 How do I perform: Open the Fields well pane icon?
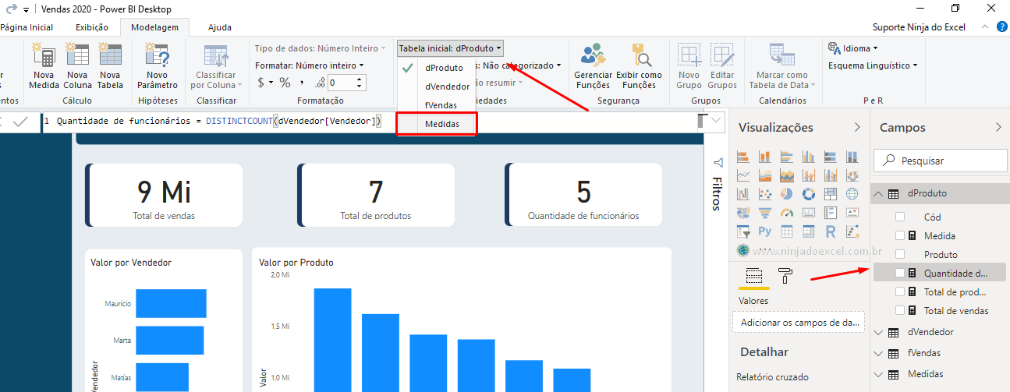753,276
